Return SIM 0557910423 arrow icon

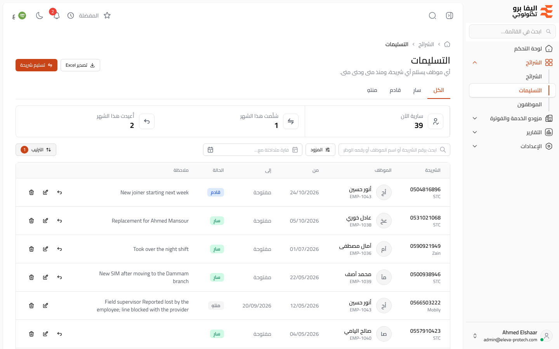tap(59, 334)
